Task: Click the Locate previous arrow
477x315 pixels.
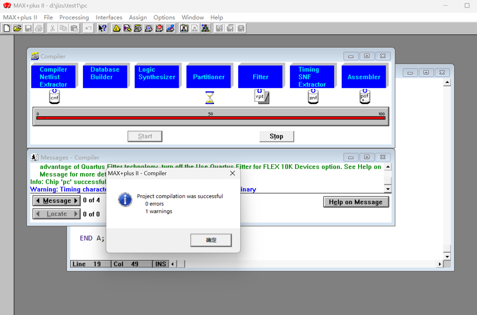Action: (x=38, y=214)
